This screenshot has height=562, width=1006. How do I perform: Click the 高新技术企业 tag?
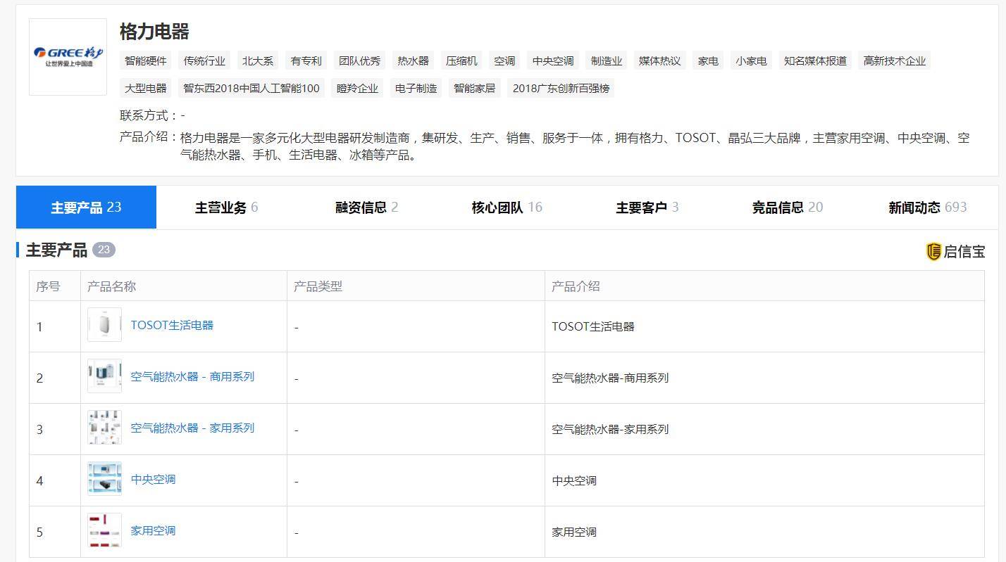tap(894, 61)
